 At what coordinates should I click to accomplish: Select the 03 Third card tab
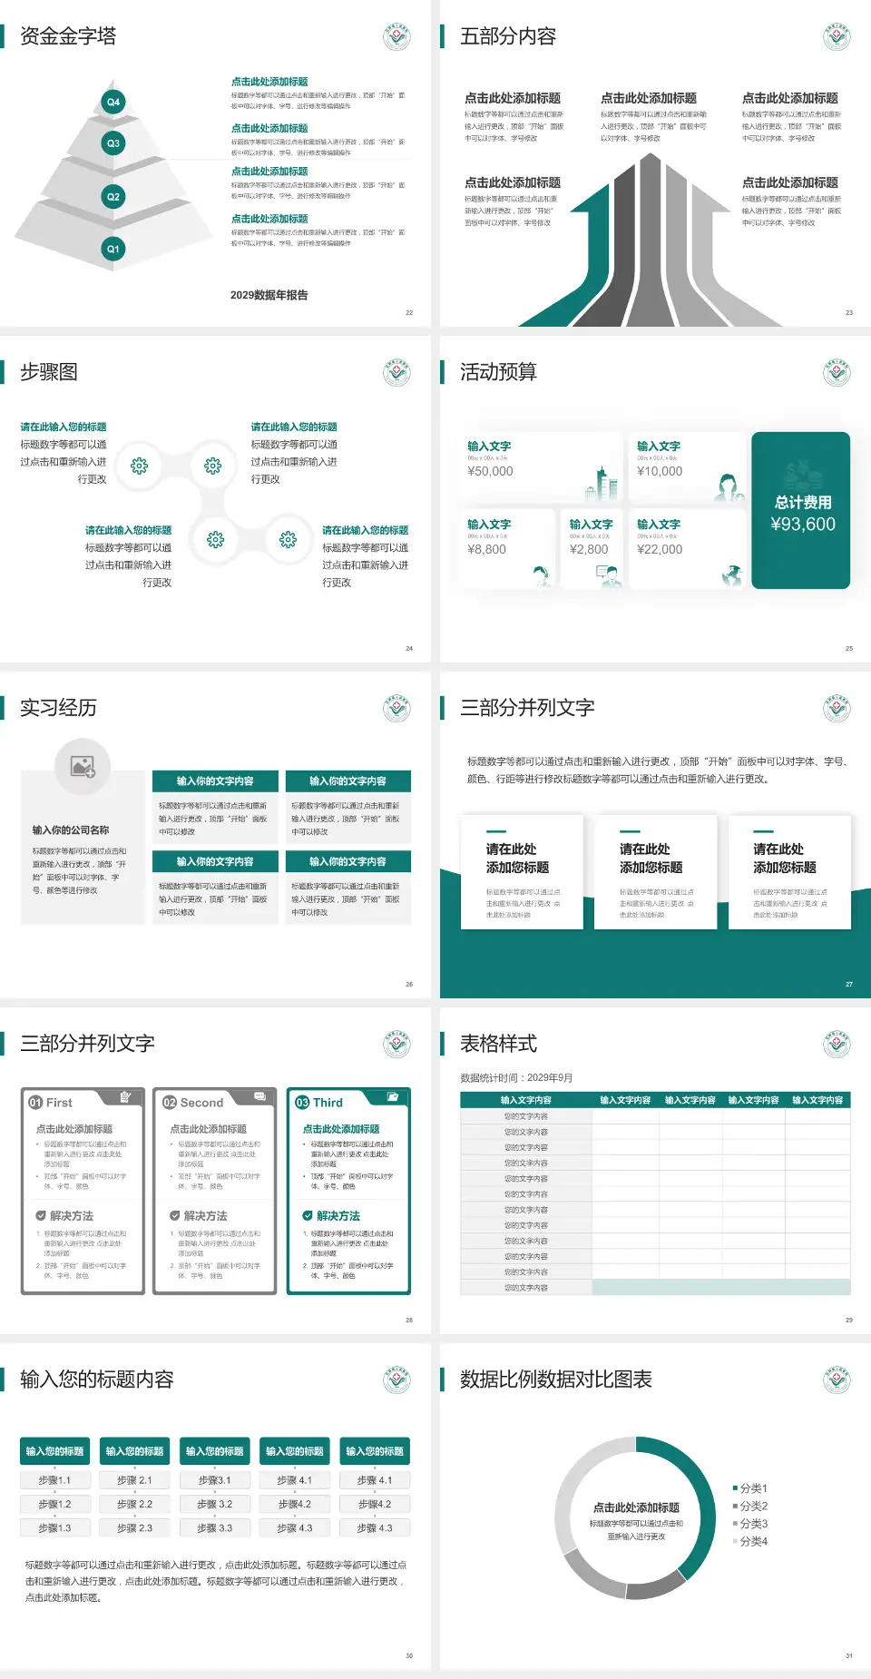[319, 1103]
